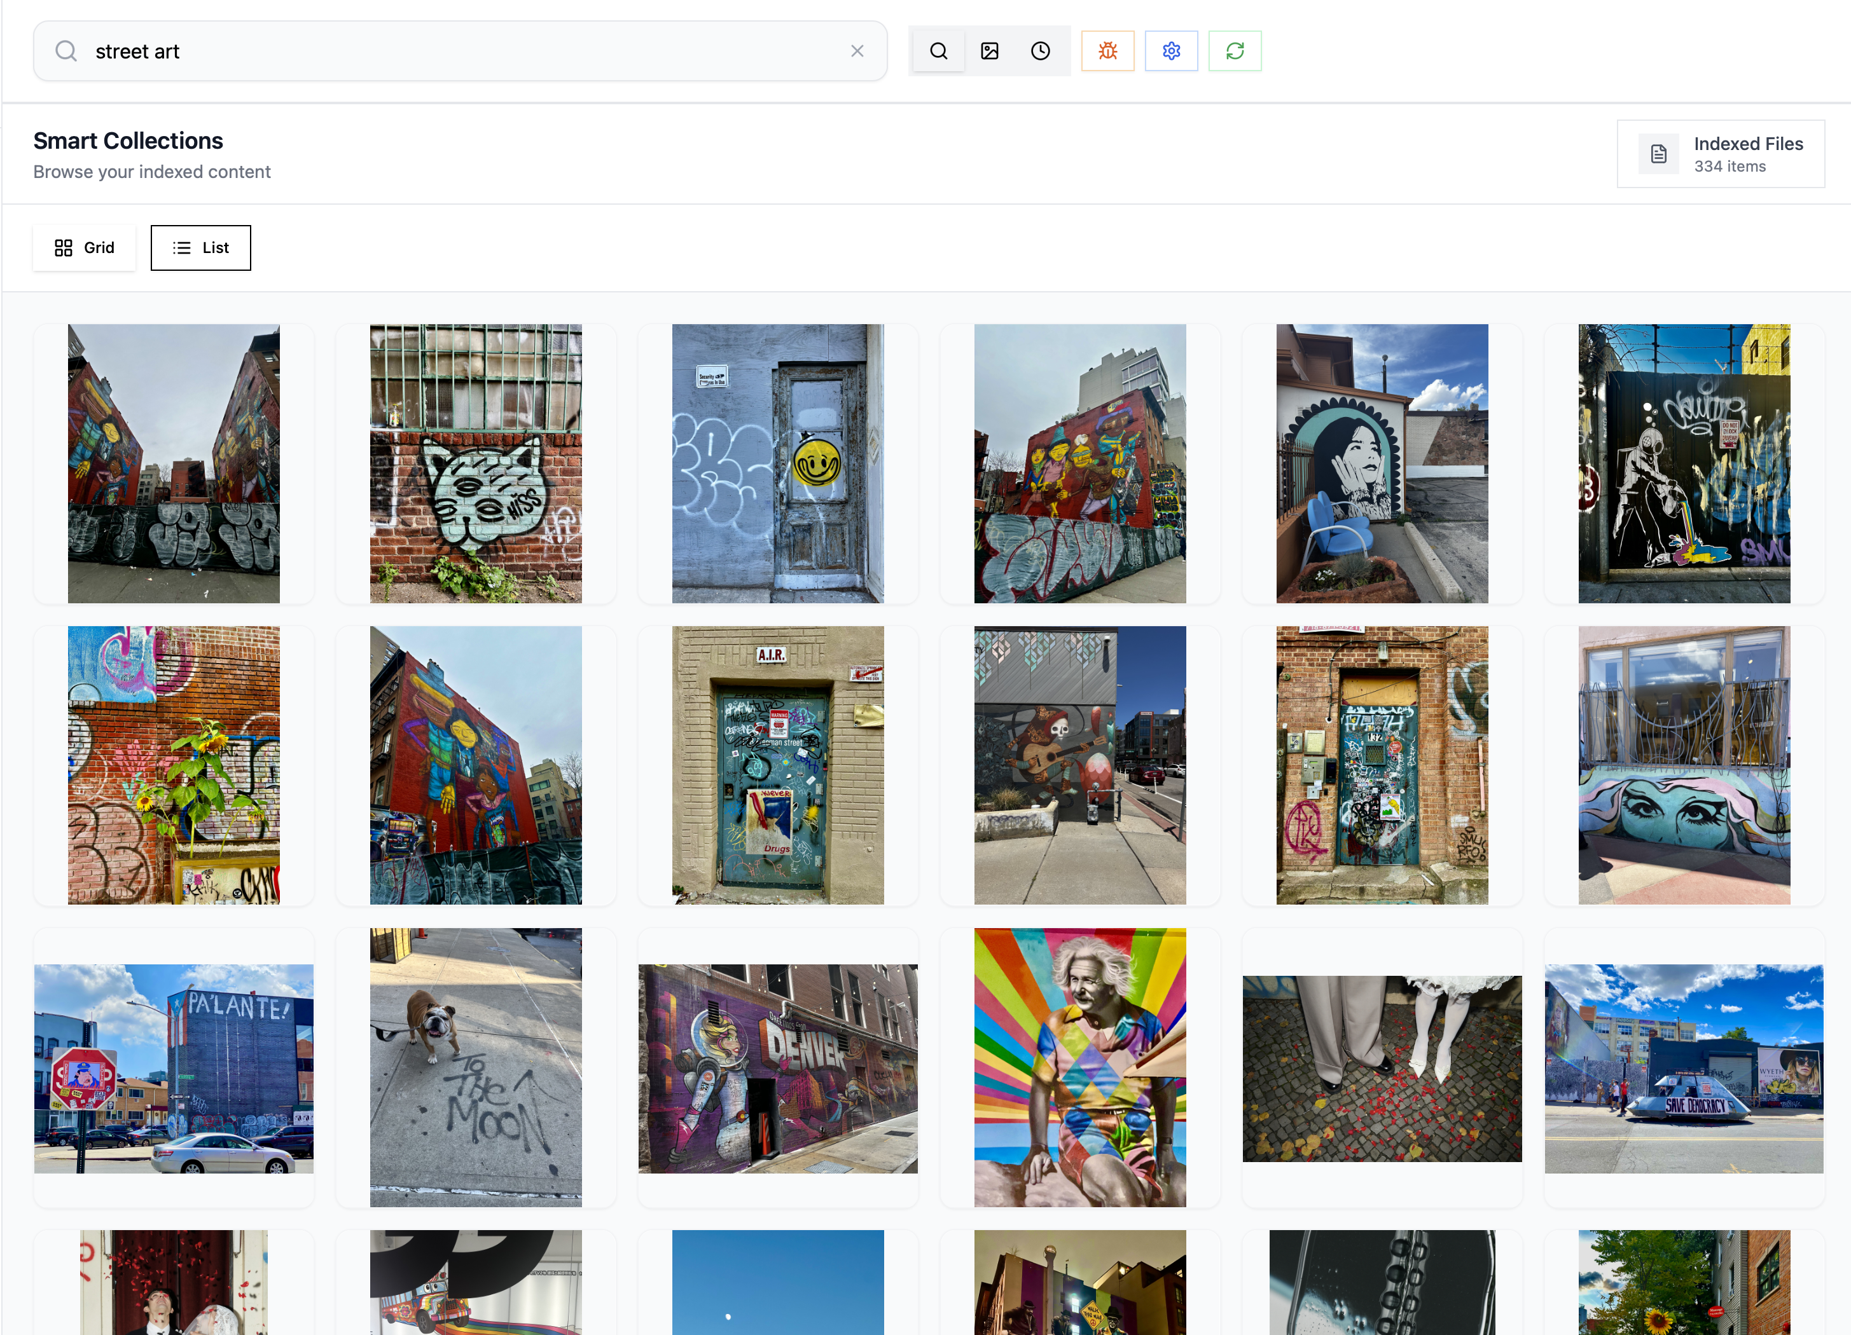Open the legs on cobblestone petals thumbnail
The image size is (1851, 1335).
point(1382,1069)
